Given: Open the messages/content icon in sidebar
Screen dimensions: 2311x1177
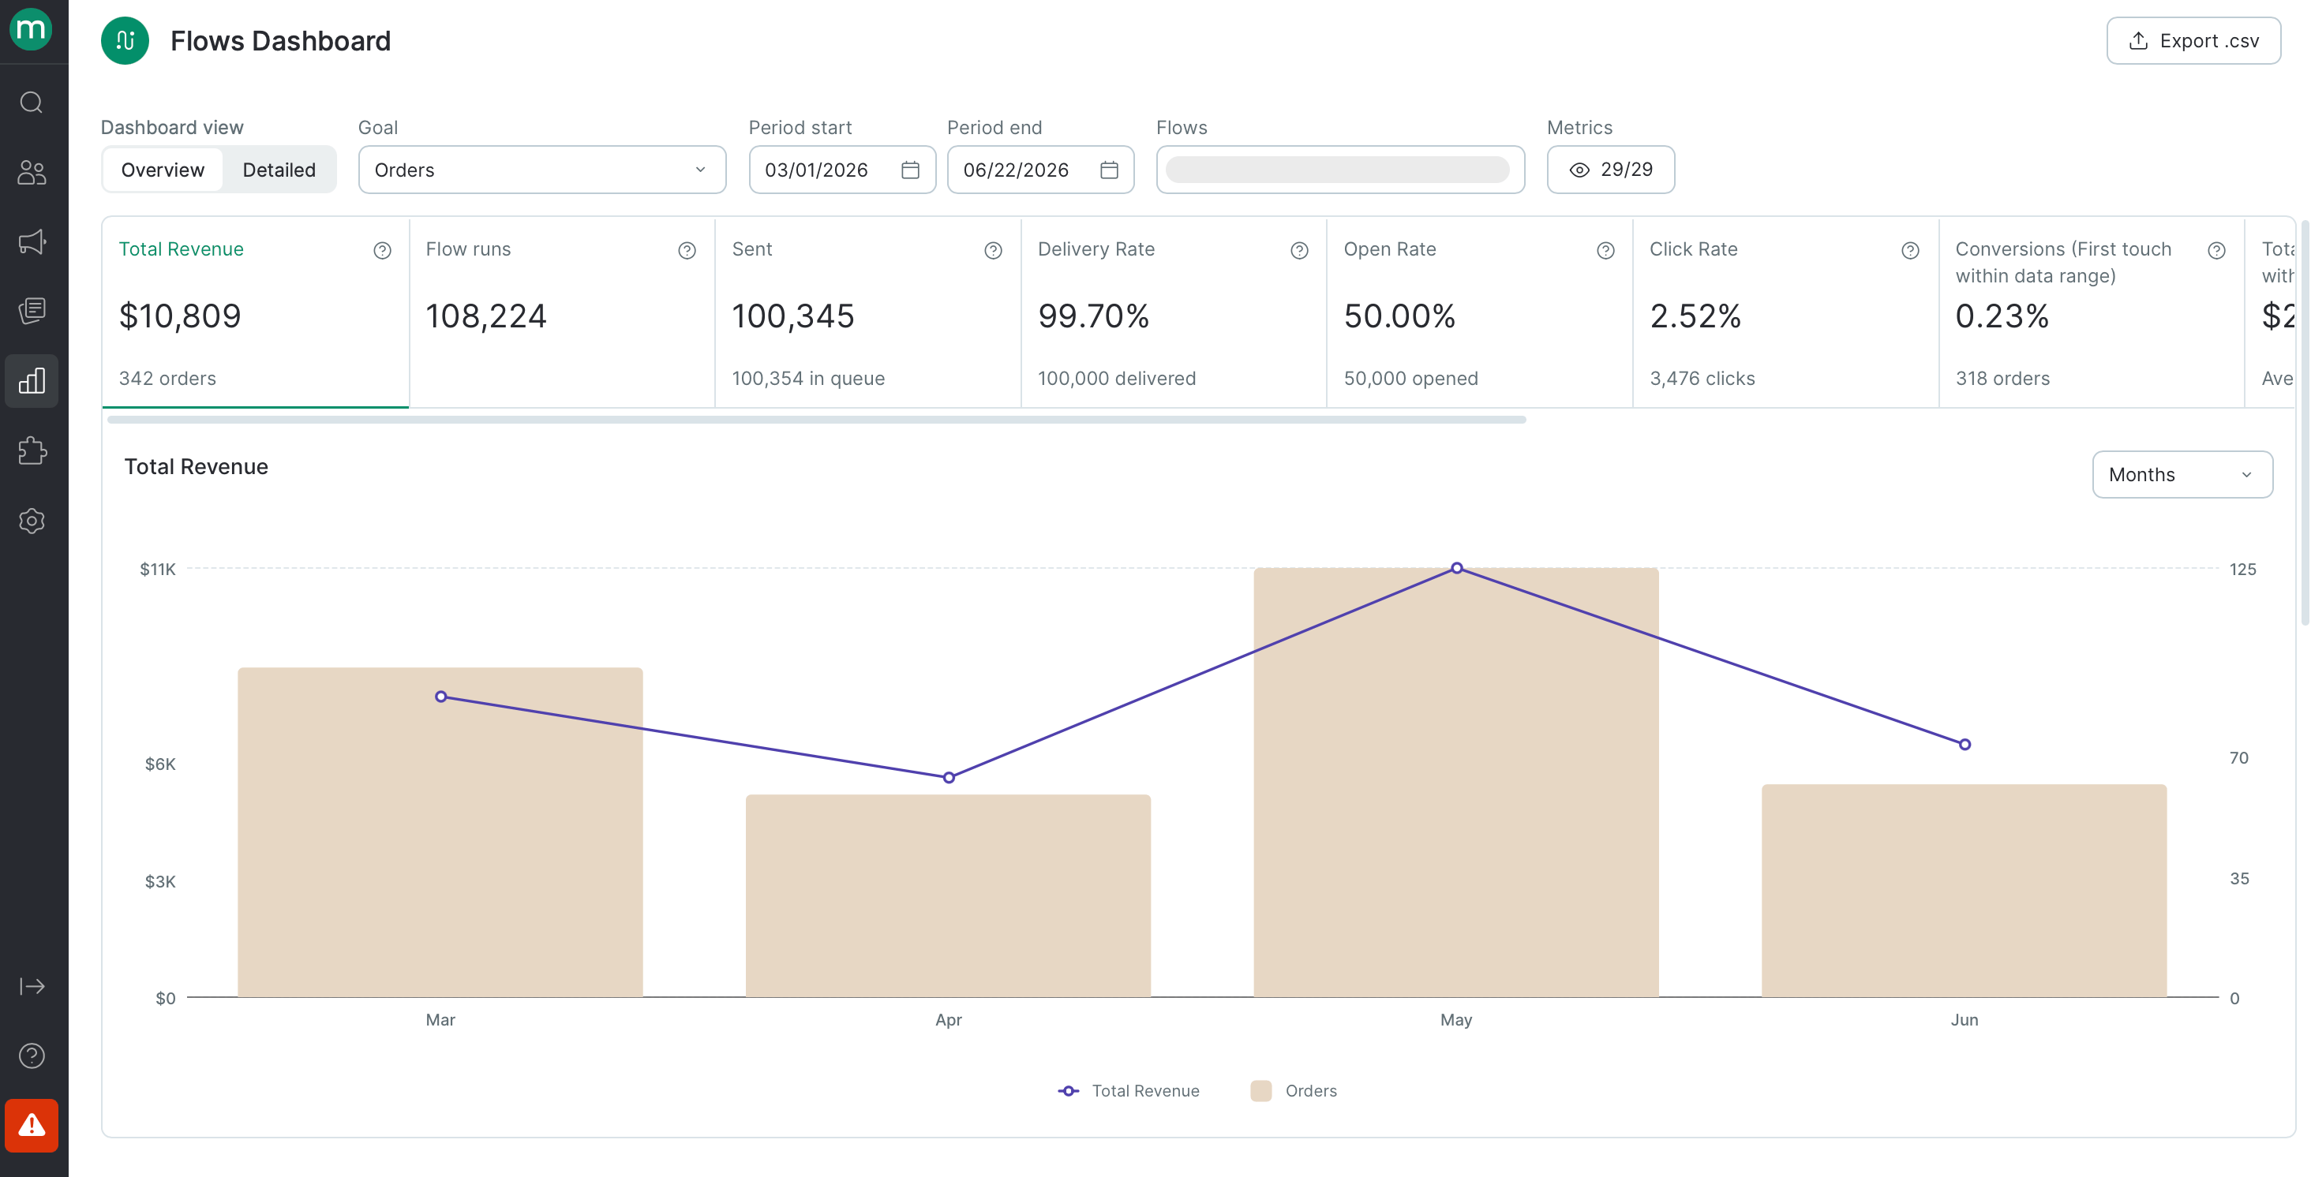Looking at the screenshot, I should click(x=32, y=311).
